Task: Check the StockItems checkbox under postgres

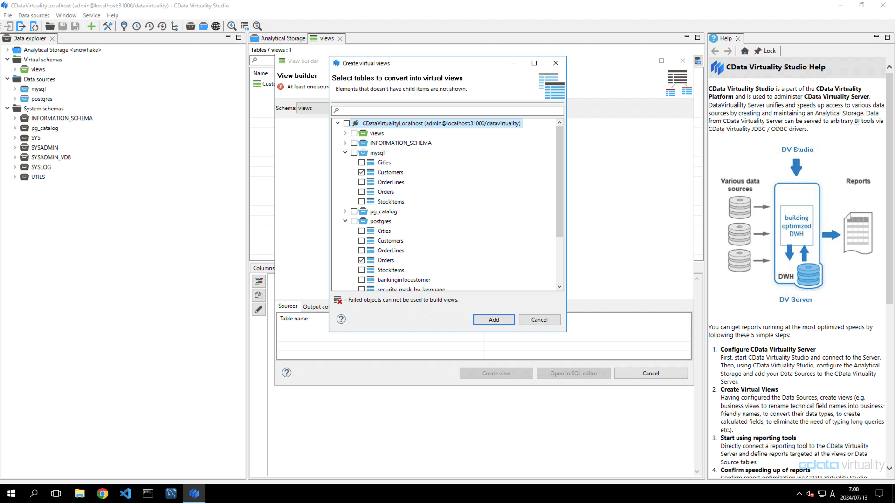Action: (362, 270)
